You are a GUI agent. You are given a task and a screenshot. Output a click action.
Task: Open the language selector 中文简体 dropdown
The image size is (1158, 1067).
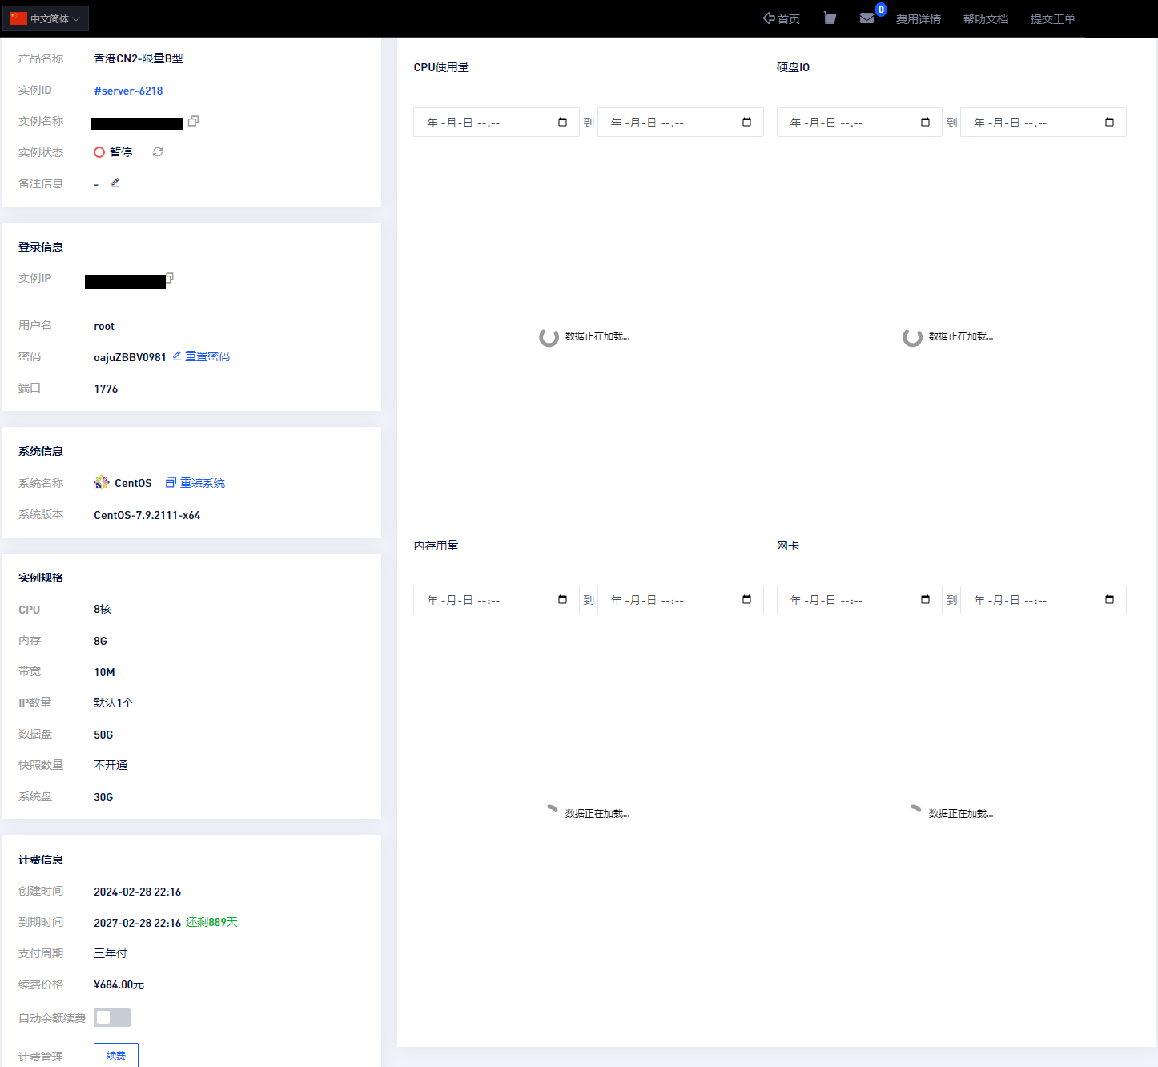(46, 18)
